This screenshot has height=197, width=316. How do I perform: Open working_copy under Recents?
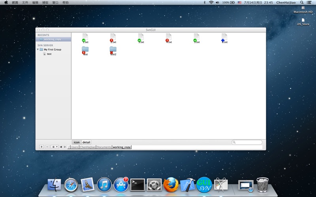tap(53, 39)
